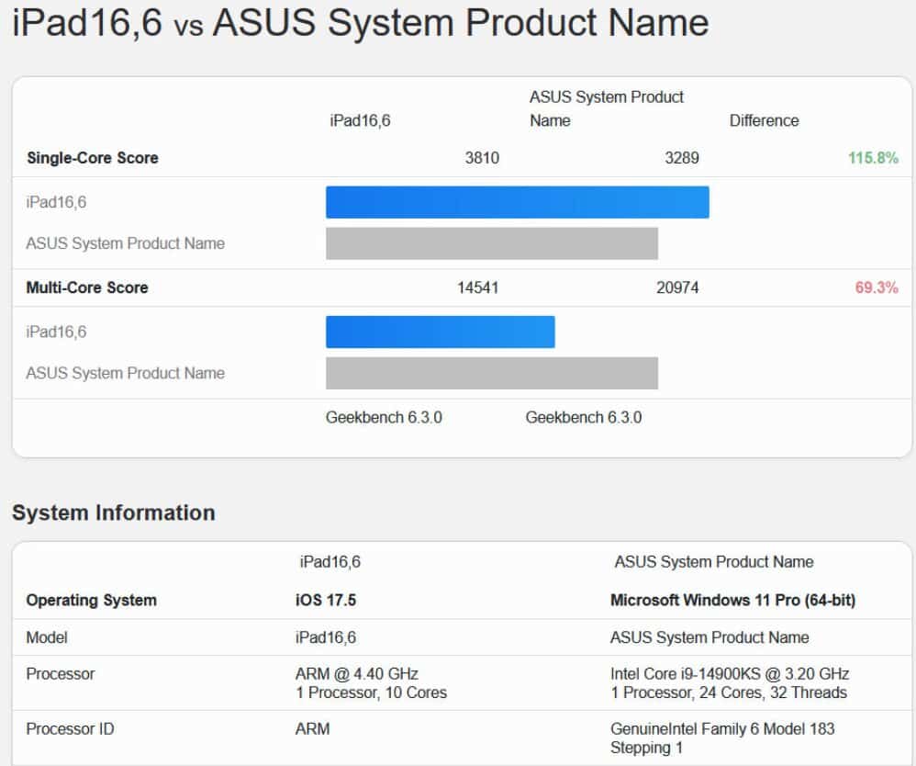Click the "iPad16,6" label beside the single-core bar
This screenshot has height=766, width=916.
point(56,202)
